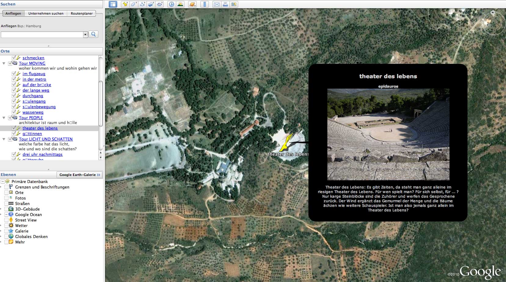The width and height of the screenshot is (506, 282).
Task: Click the Globales Denken earth icon
Action: [x=11, y=236]
